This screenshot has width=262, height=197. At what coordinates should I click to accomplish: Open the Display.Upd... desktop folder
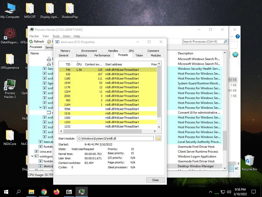click(50, 10)
